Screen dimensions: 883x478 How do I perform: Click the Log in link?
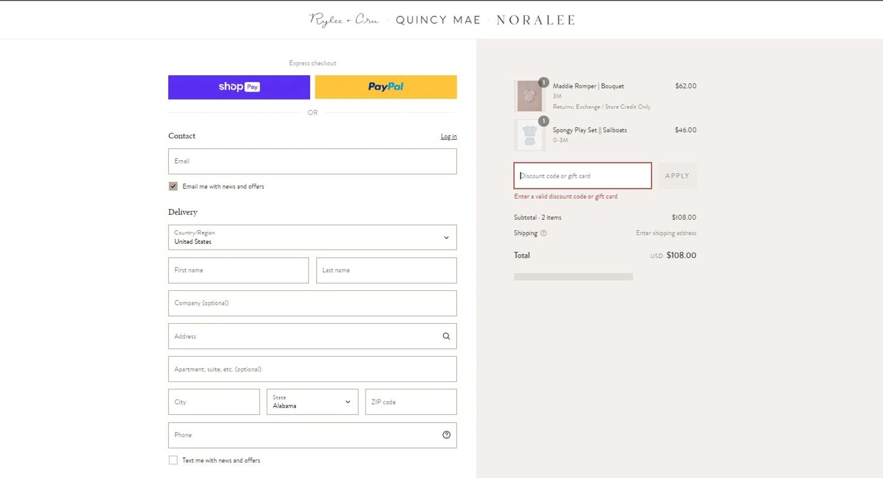449,137
